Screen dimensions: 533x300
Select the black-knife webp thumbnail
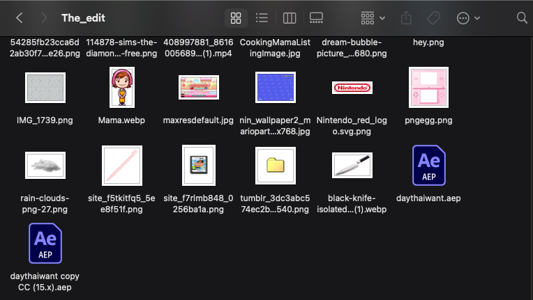click(352, 165)
